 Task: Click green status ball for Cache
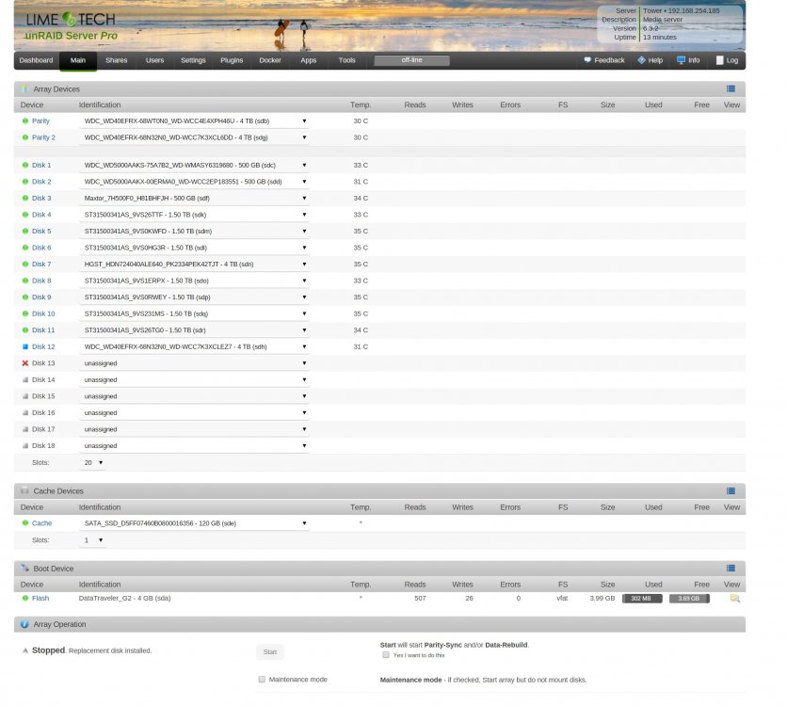pos(25,522)
